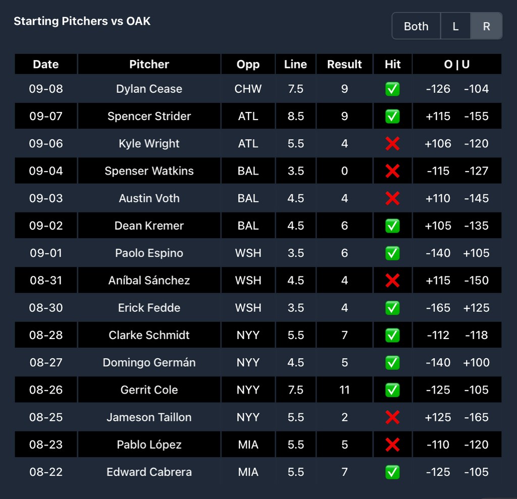Select the Both handedness filter
Screen dimensions: 517x499
point(416,26)
